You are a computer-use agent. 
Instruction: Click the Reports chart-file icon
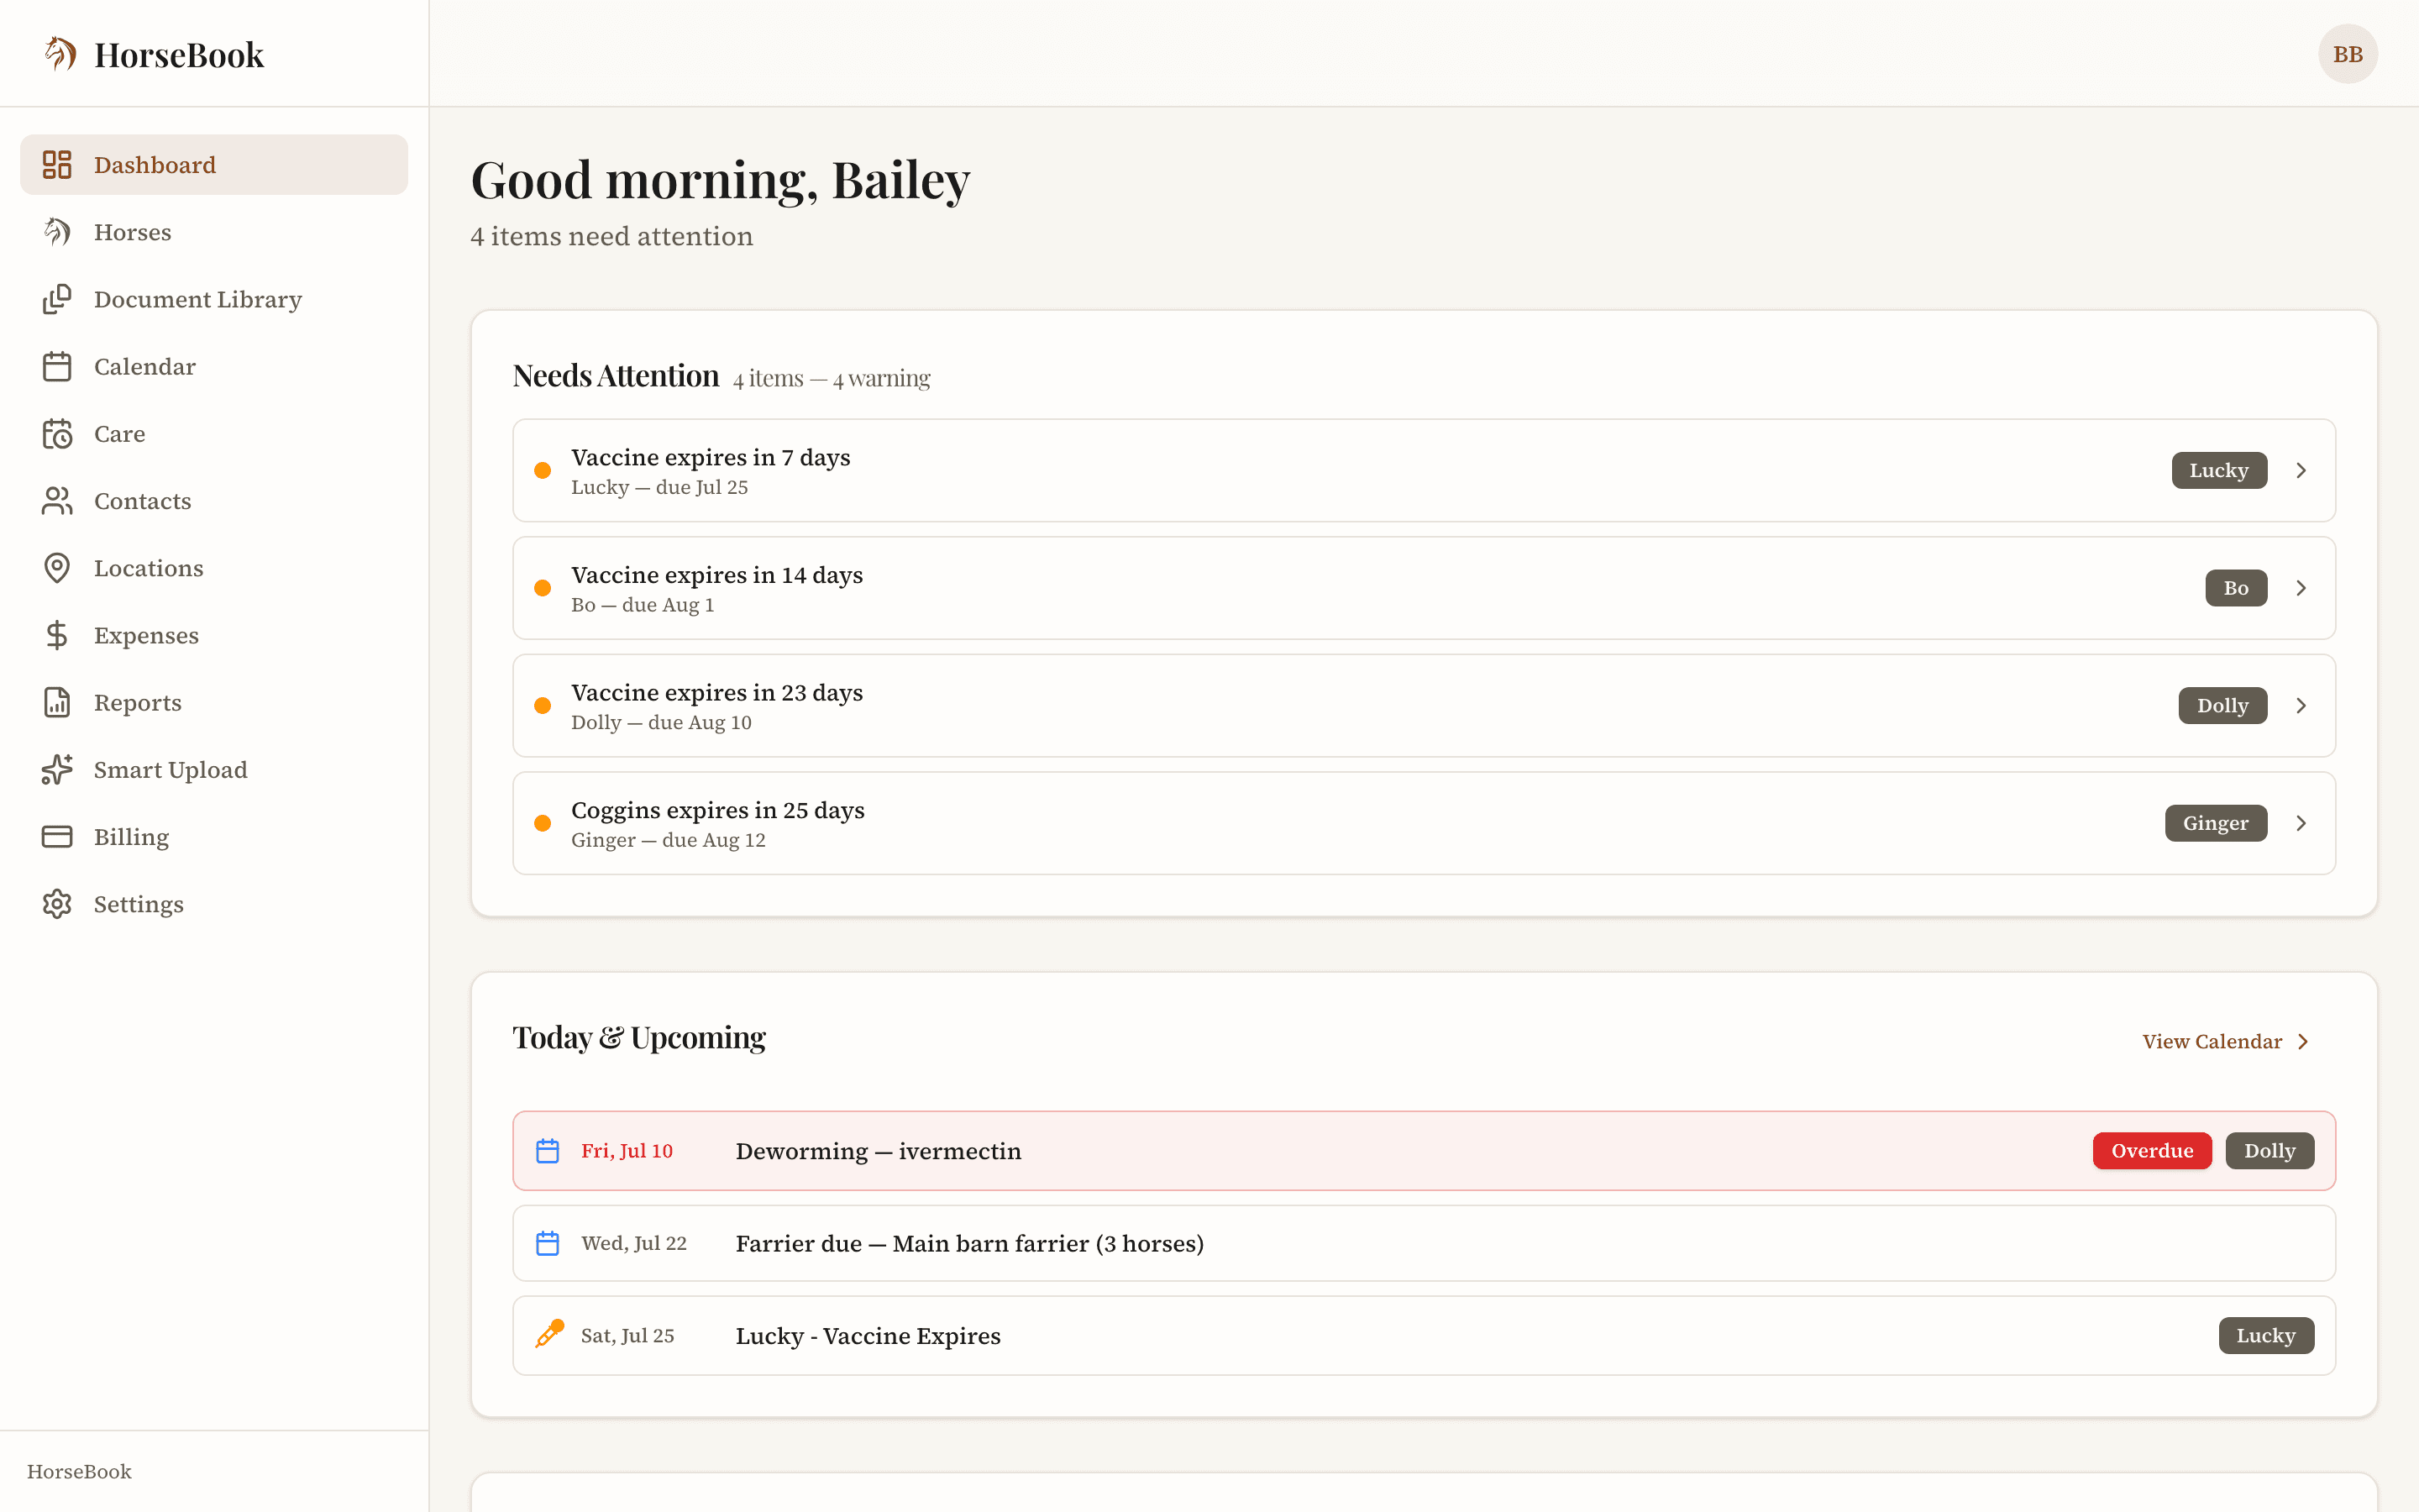coord(57,703)
